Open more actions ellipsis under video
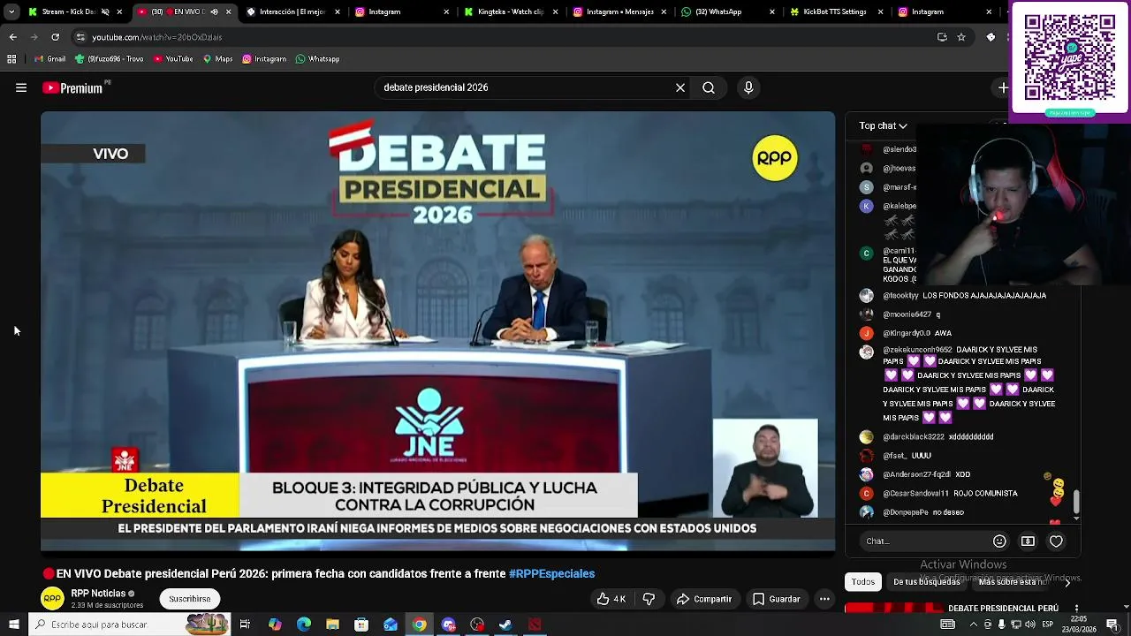This screenshot has width=1131, height=636. [x=824, y=599]
